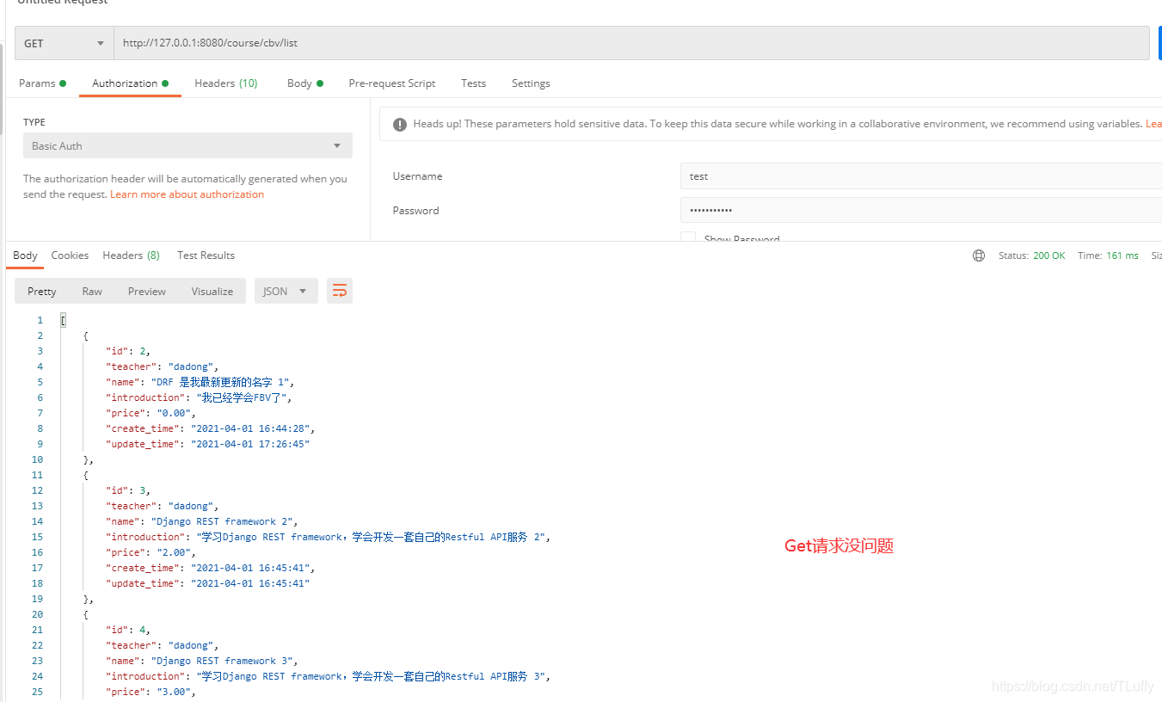
Task: Click the "price": "2.00" line
Action: coord(151,552)
